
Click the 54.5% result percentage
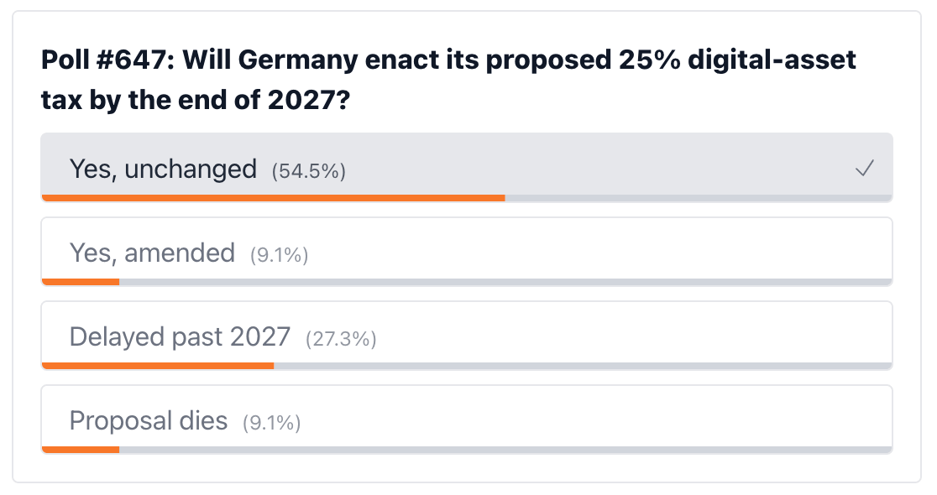click(x=308, y=171)
